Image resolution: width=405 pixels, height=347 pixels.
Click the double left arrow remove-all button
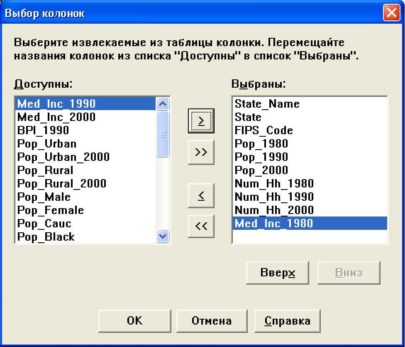pos(201,226)
